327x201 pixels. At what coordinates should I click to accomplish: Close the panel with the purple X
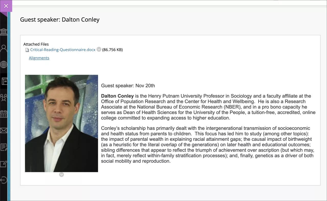(x=6, y=6)
